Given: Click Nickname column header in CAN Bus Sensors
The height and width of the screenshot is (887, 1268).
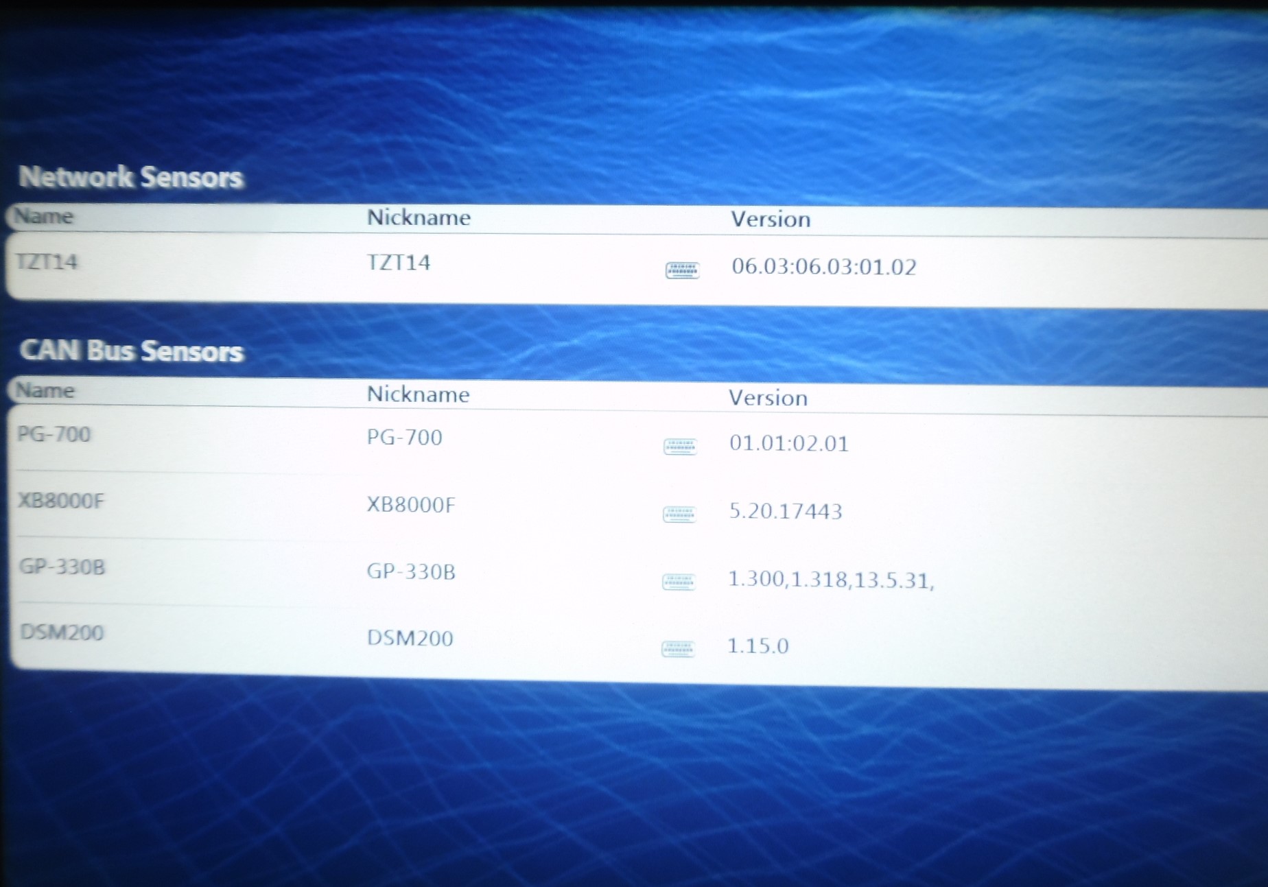Looking at the screenshot, I should point(418,394).
